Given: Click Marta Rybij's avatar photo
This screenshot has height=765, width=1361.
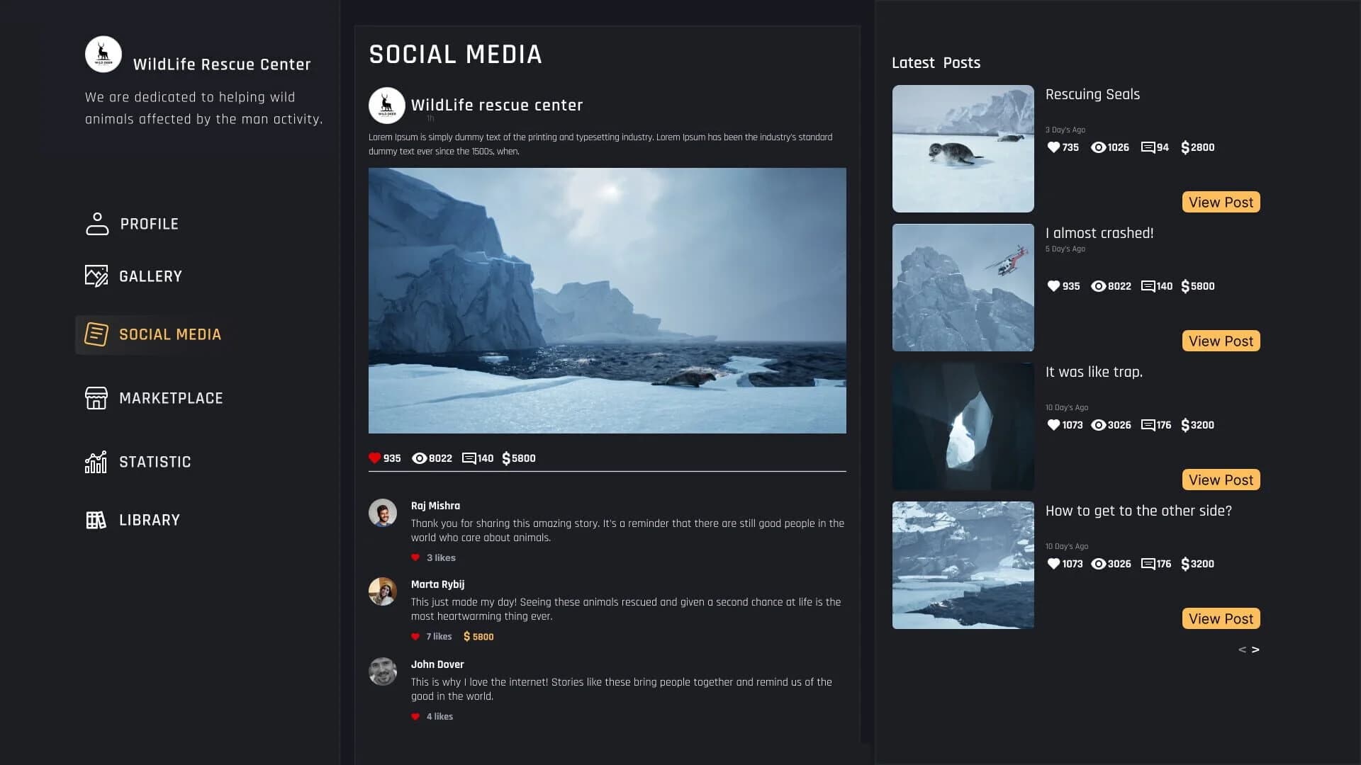Looking at the screenshot, I should 383,591.
